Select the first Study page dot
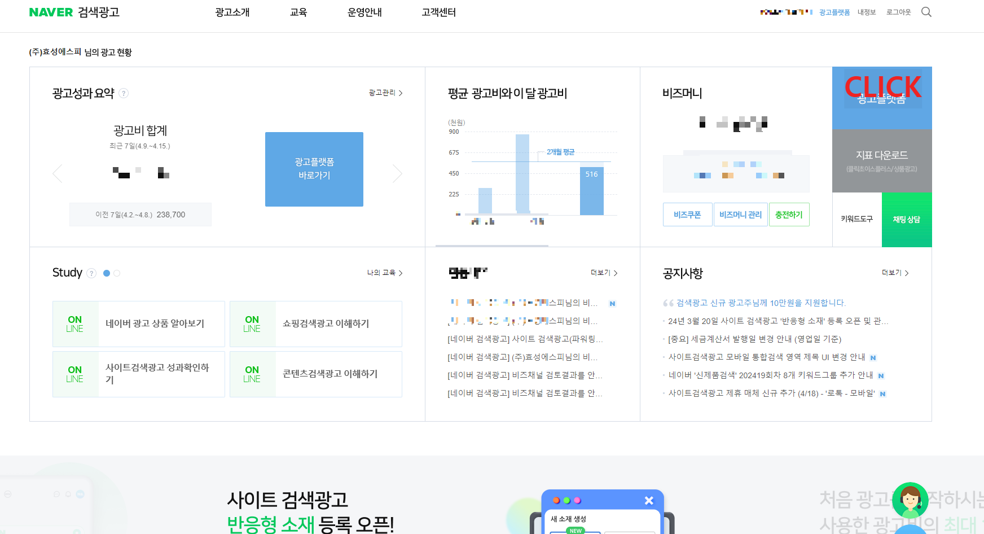The image size is (984, 534). coord(107,273)
